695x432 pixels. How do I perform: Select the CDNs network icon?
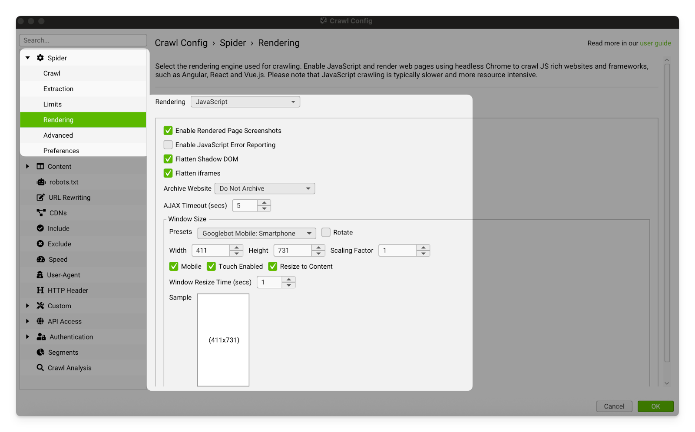[41, 213]
